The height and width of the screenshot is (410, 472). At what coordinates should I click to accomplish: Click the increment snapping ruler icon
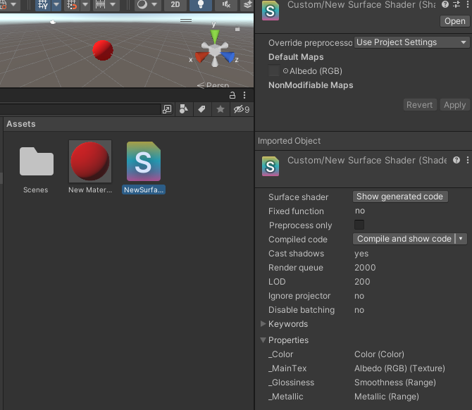click(100, 5)
